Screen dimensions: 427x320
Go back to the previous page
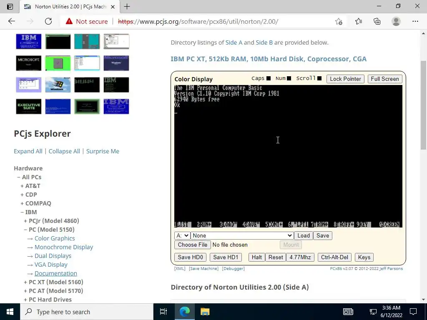pos(11,21)
